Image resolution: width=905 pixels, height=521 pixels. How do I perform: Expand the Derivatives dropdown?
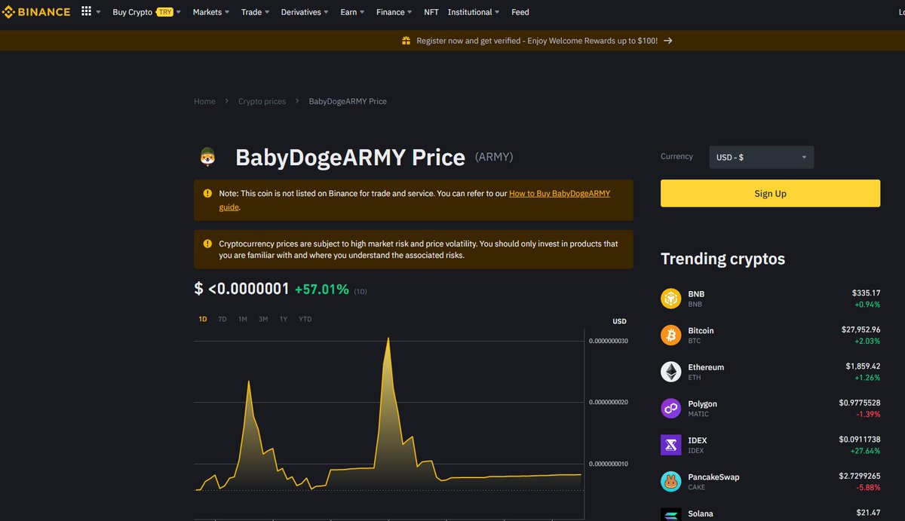coord(305,12)
